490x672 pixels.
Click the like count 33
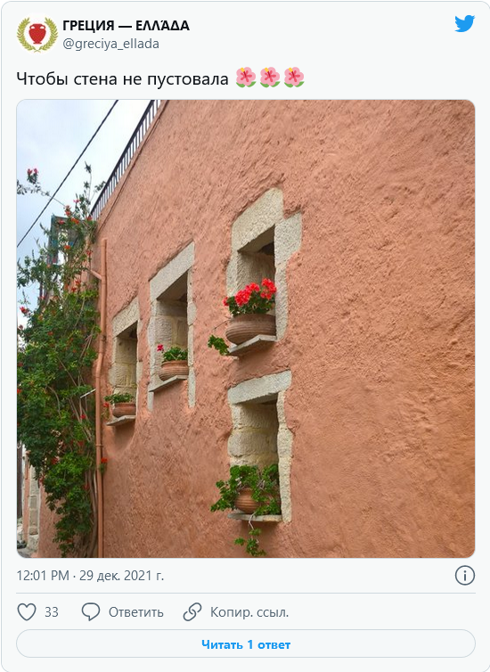[52, 612]
